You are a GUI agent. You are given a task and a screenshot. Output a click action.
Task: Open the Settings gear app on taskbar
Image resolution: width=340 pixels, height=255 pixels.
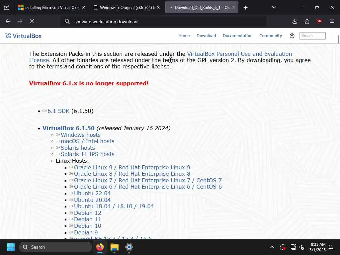(x=129, y=247)
